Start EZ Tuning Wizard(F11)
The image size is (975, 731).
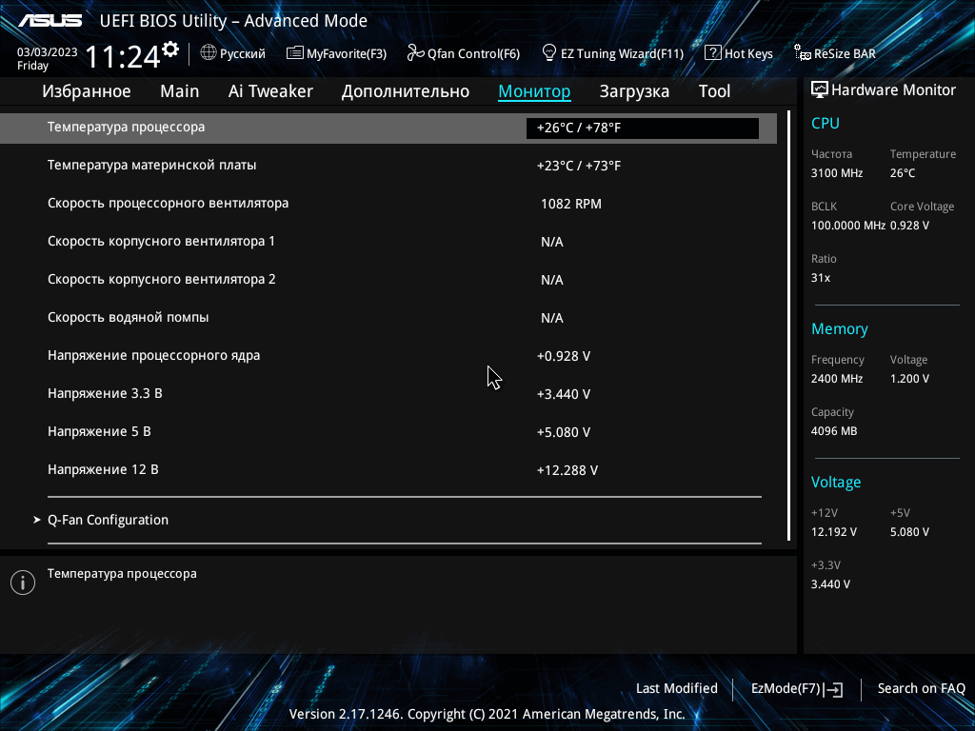[613, 53]
